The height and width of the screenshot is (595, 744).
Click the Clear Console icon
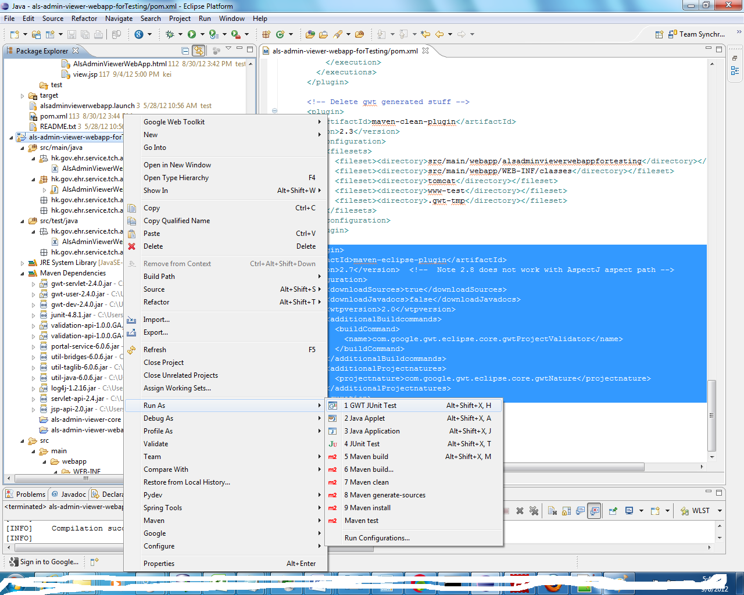pos(552,511)
